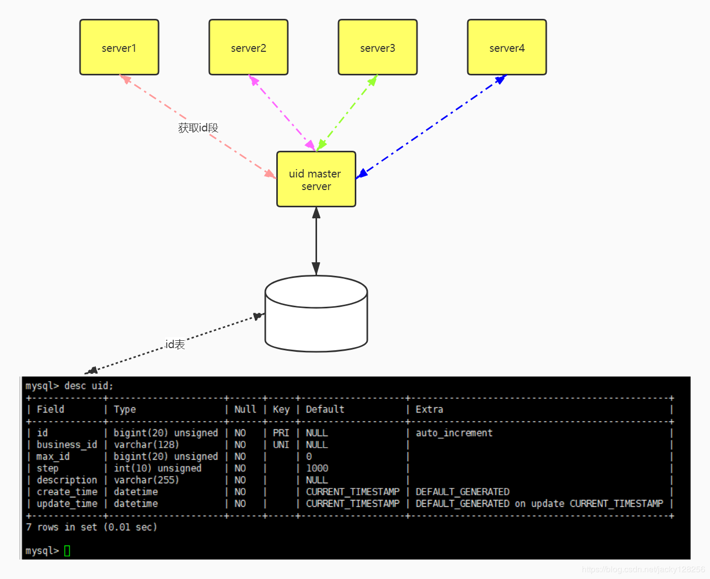710x579 pixels.
Task: Select the business_id field name
Action: 67,444
